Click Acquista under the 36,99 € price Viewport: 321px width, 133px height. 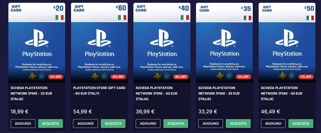176,123
